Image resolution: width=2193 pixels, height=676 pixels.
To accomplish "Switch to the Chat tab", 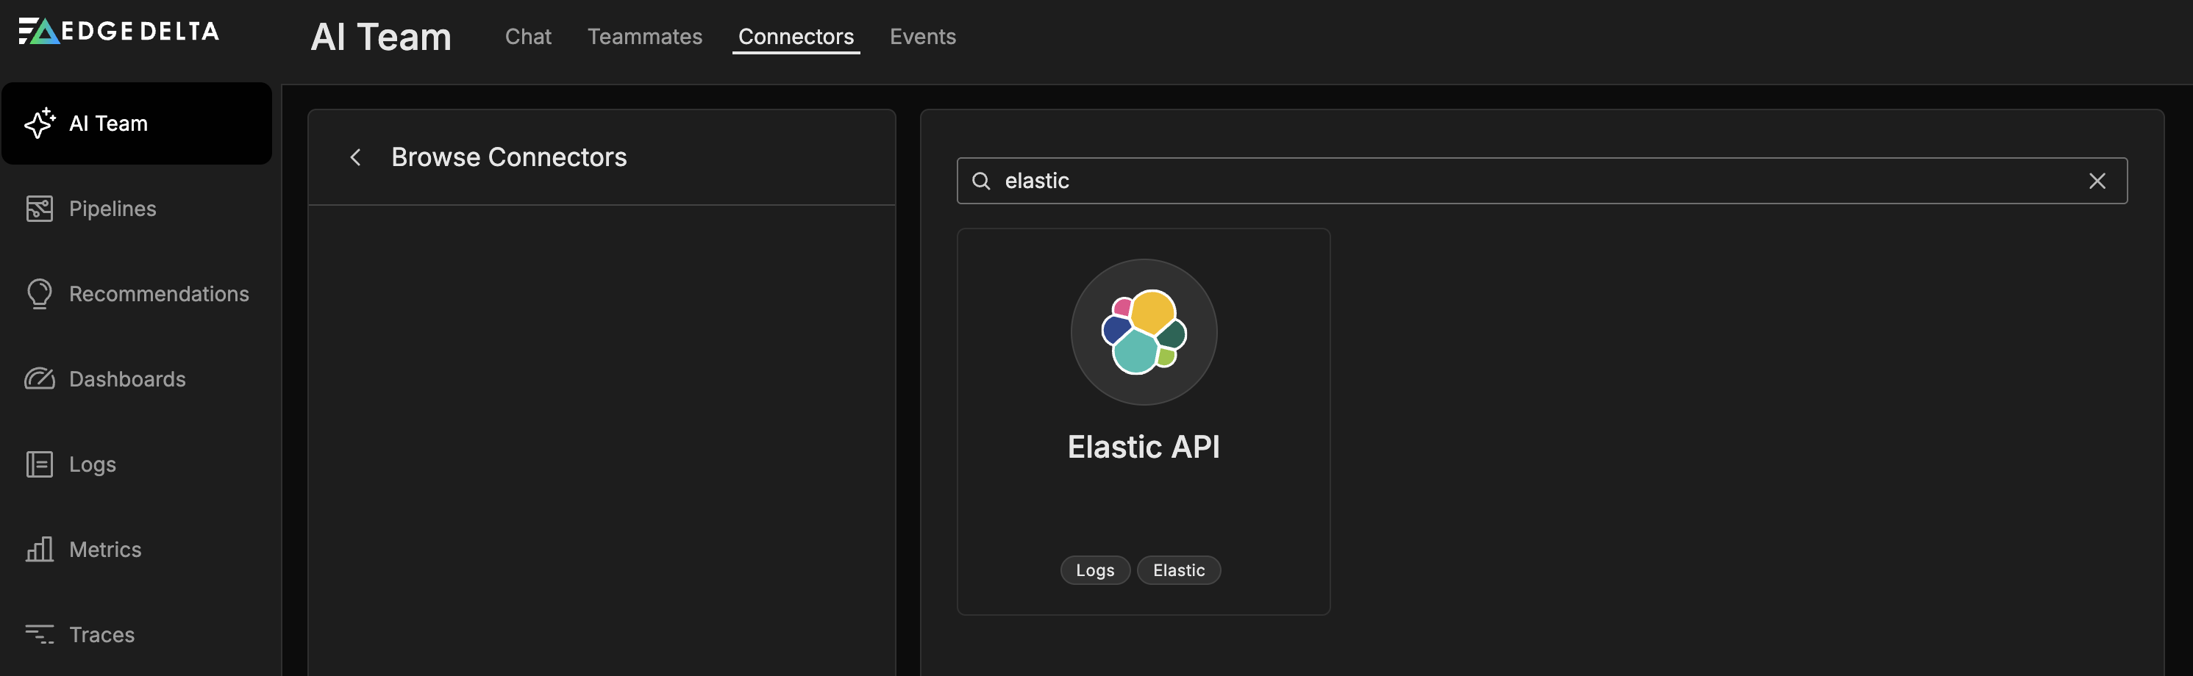I will click(528, 37).
